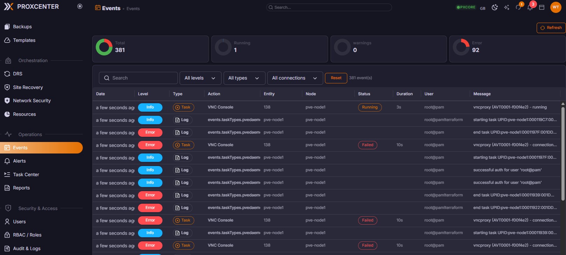Go to Task Center in sidebar
566x255 pixels.
pyautogui.click(x=26, y=174)
